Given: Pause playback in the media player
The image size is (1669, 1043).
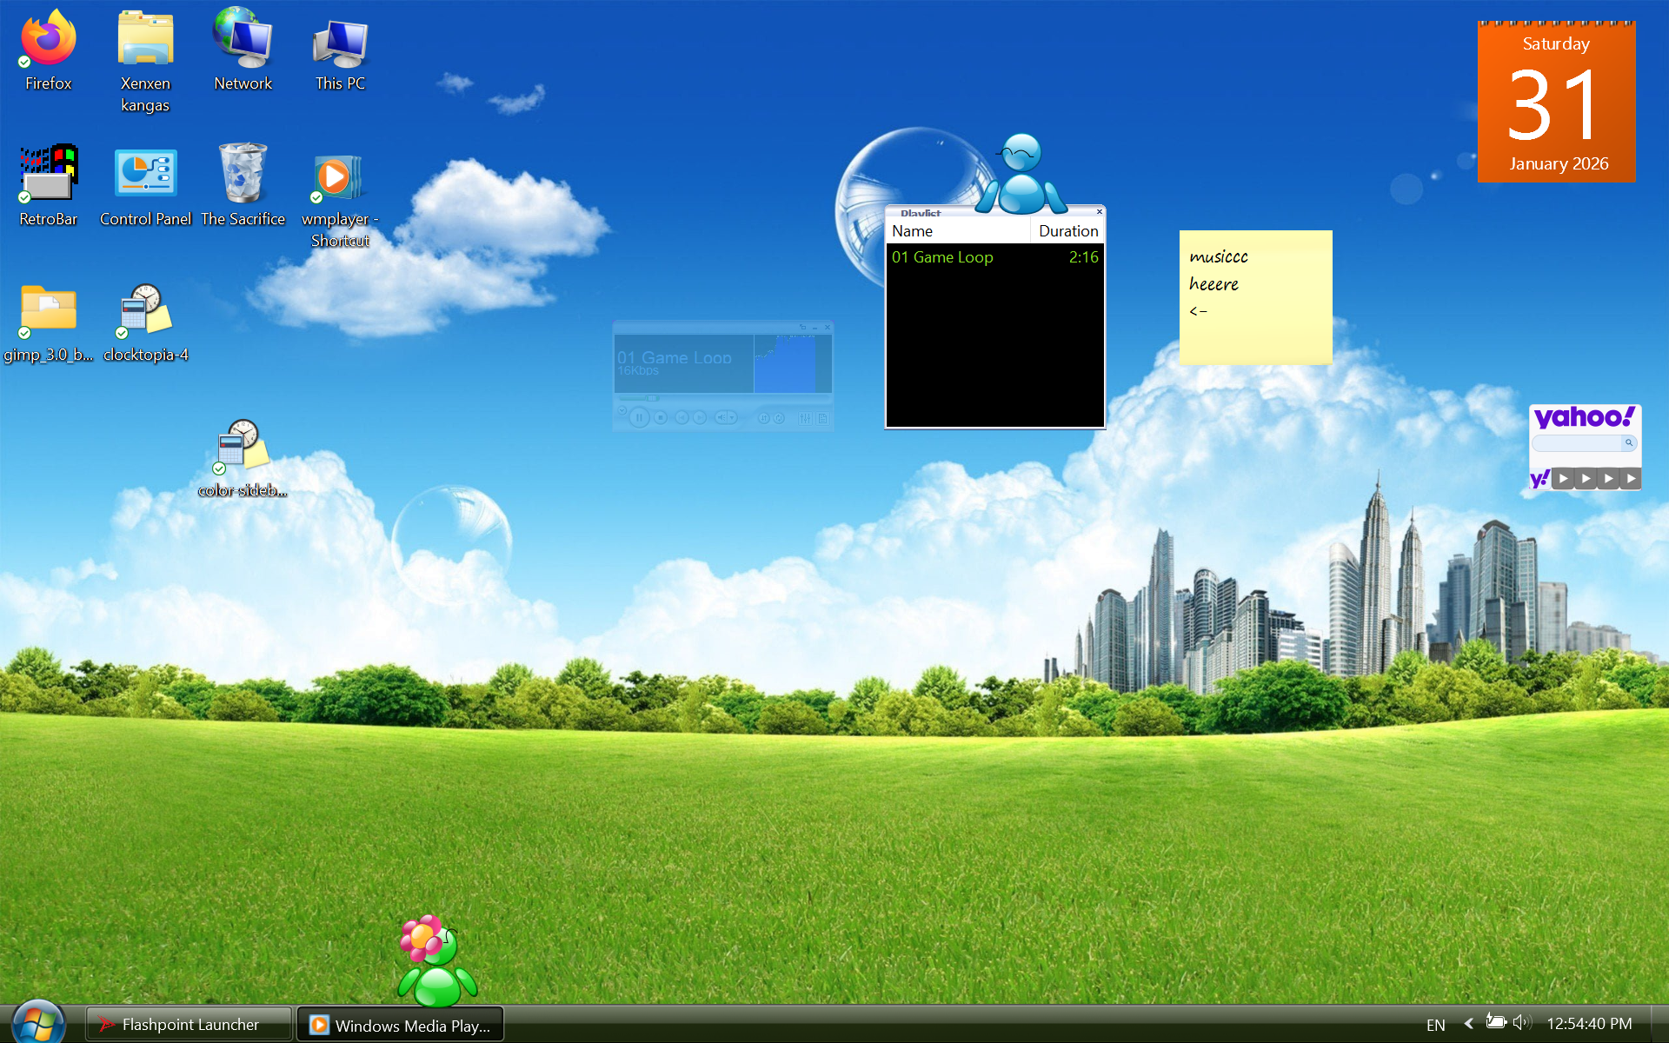Looking at the screenshot, I should (x=640, y=418).
